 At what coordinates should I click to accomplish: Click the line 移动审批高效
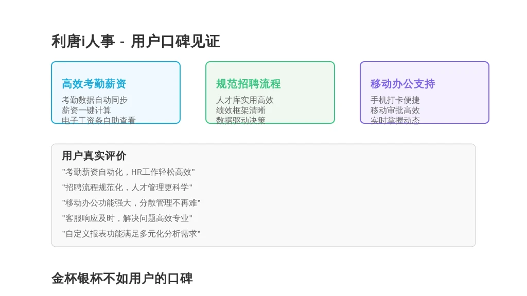click(x=395, y=110)
